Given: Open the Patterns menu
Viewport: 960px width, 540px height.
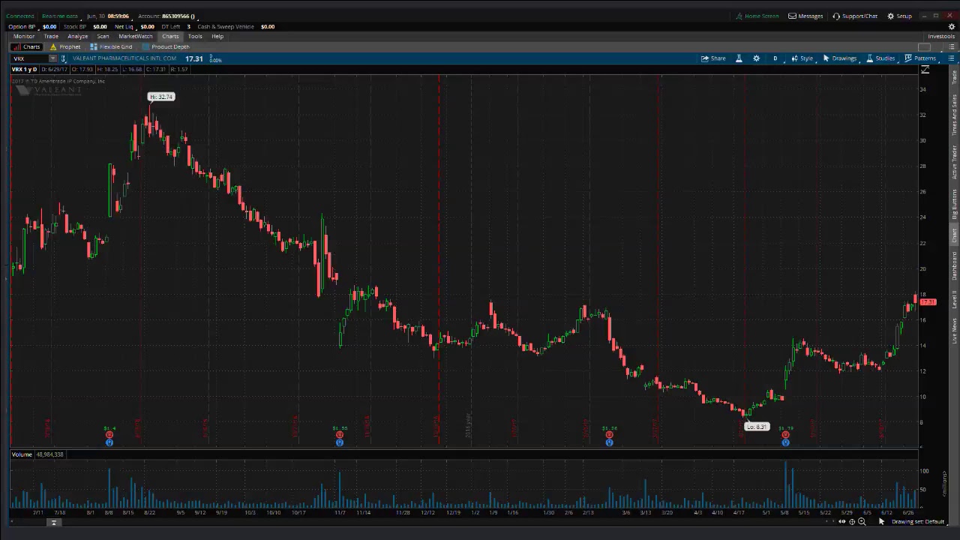Looking at the screenshot, I should pyautogui.click(x=920, y=58).
